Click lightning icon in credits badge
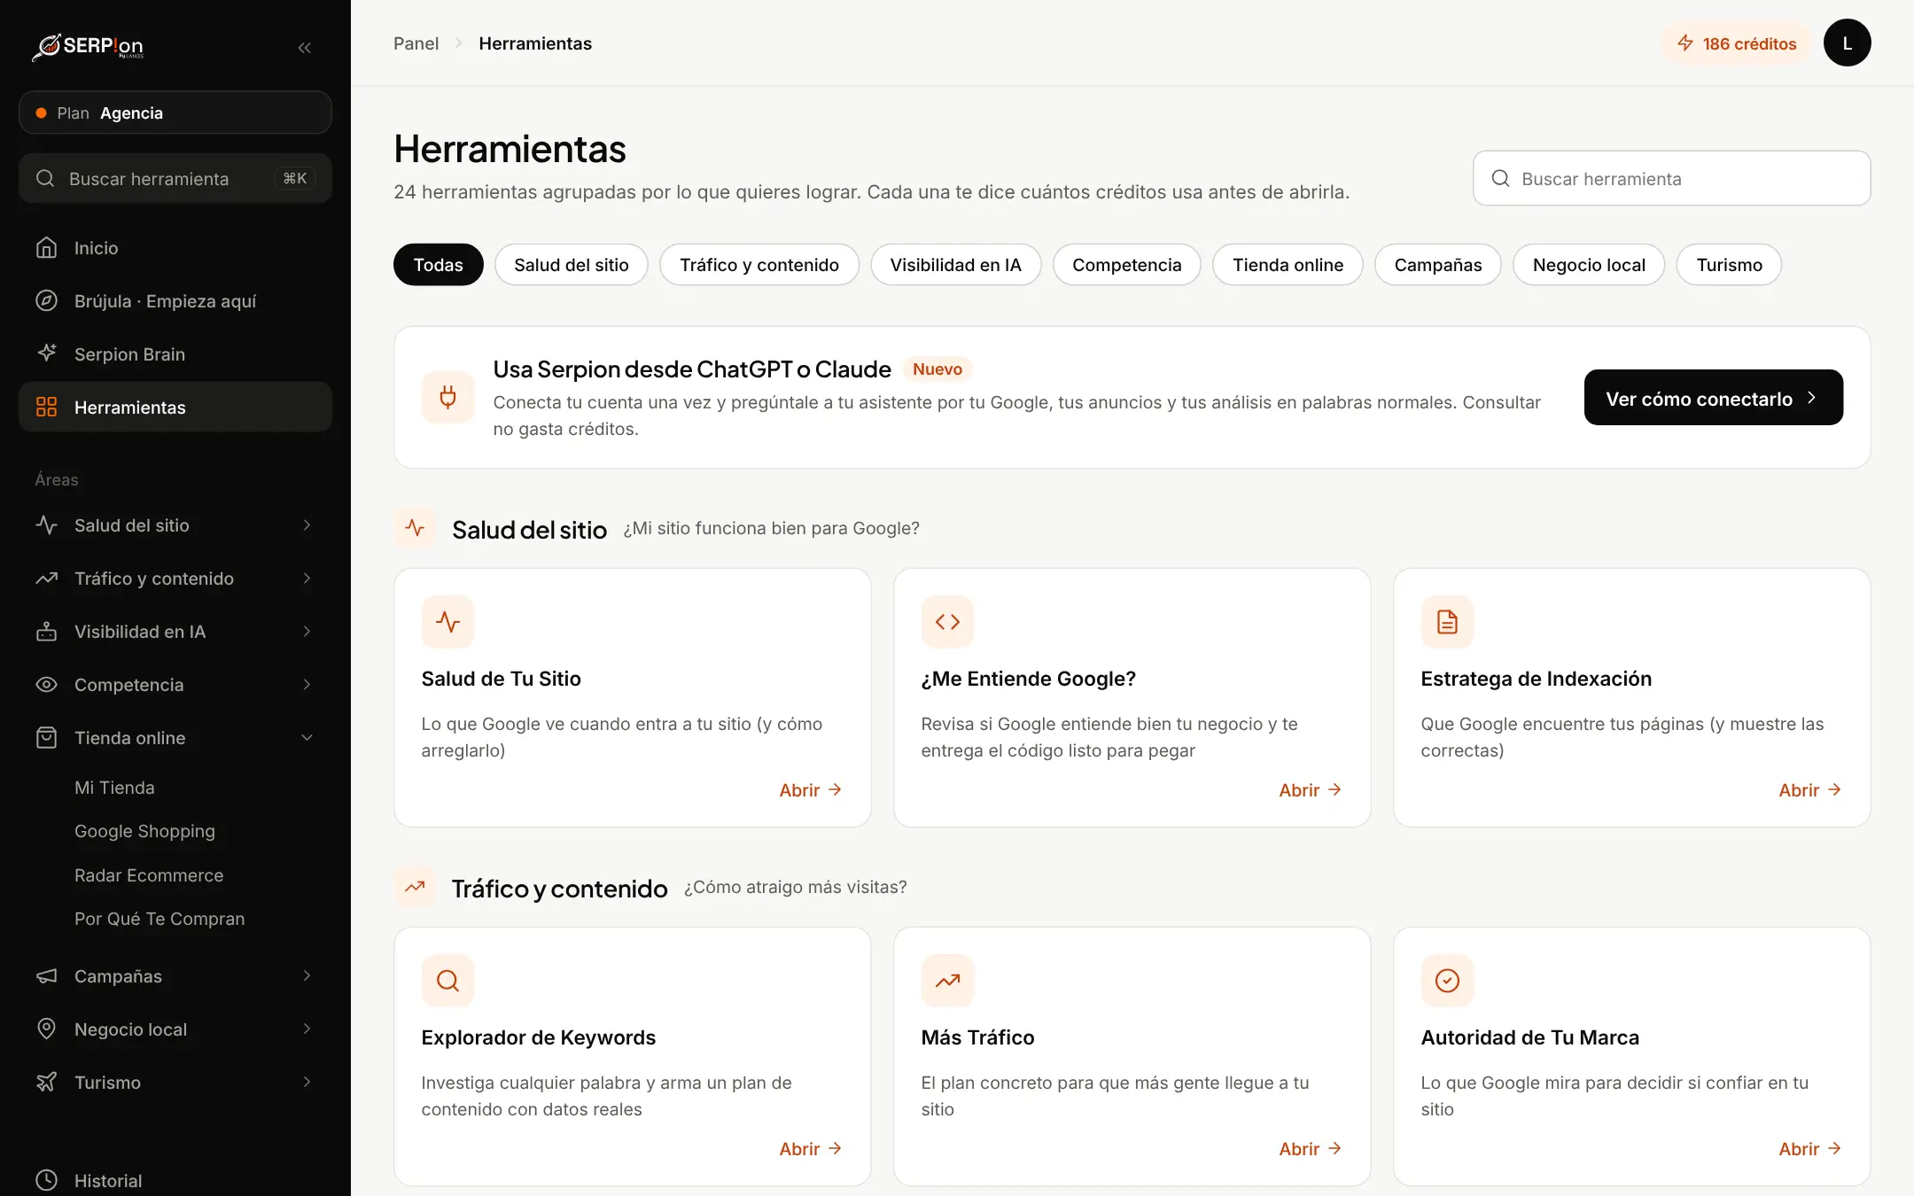This screenshot has height=1196, width=1914. coord(1684,43)
